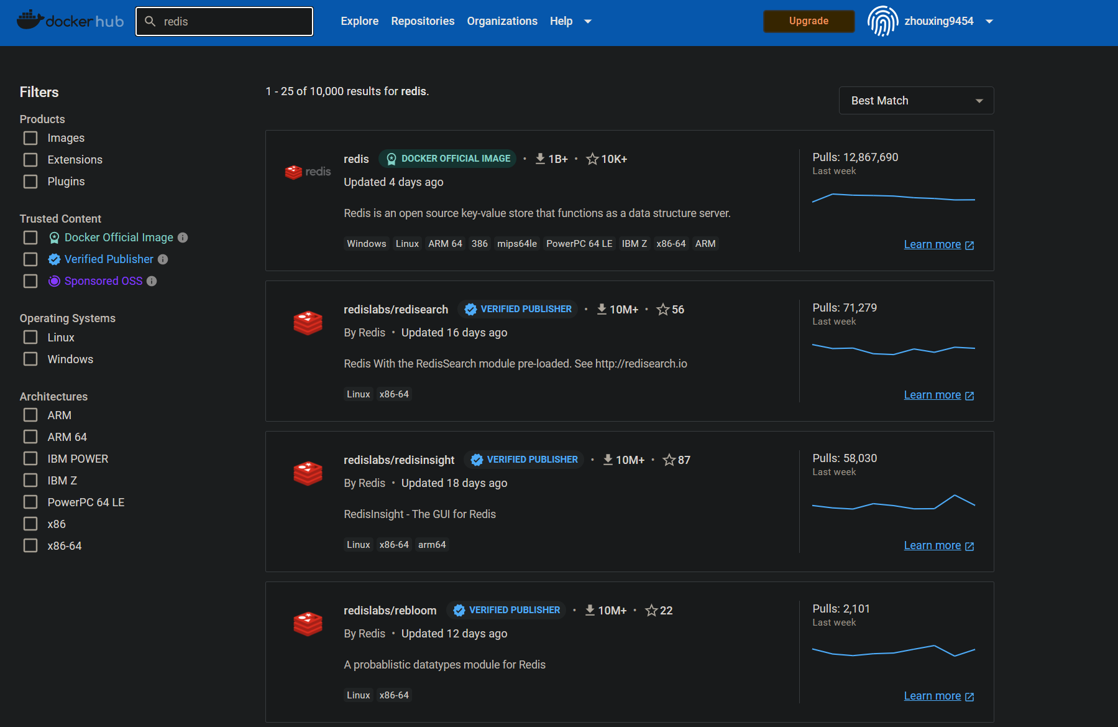Open the zhouxing9454 account dropdown

point(989,22)
